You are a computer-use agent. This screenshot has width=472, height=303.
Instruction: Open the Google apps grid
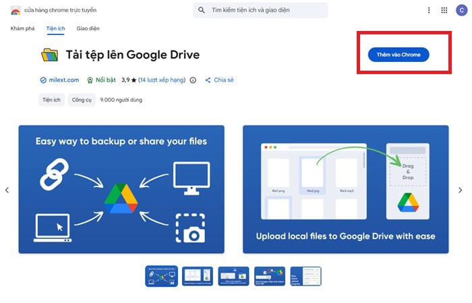point(444,10)
